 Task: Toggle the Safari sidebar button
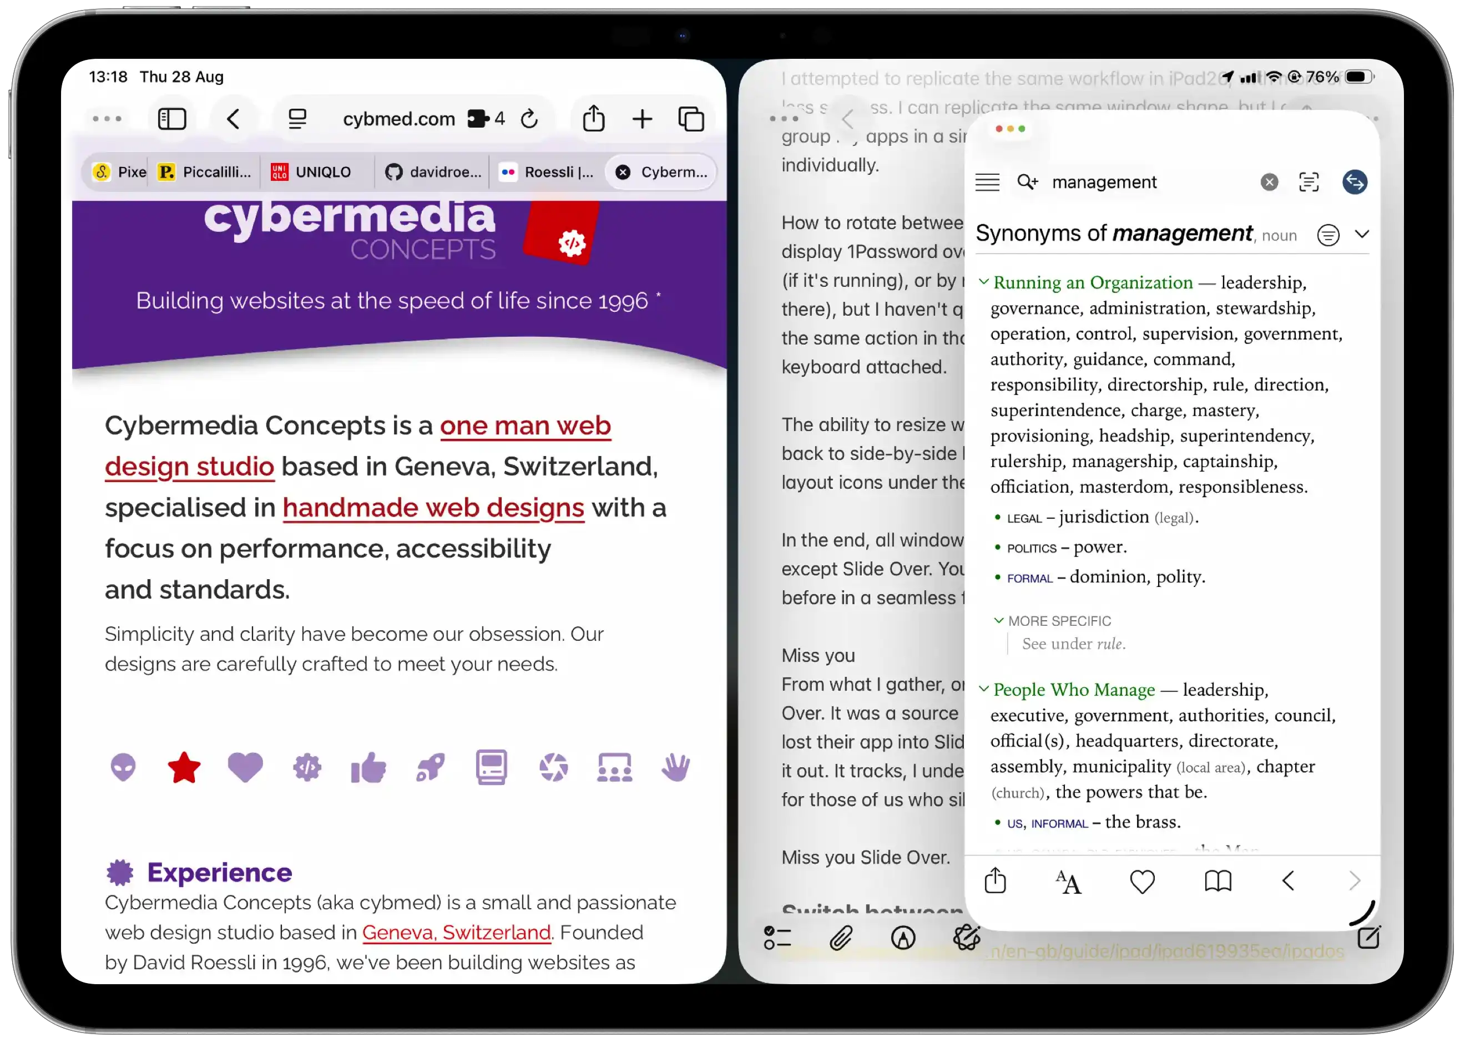click(x=171, y=119)
